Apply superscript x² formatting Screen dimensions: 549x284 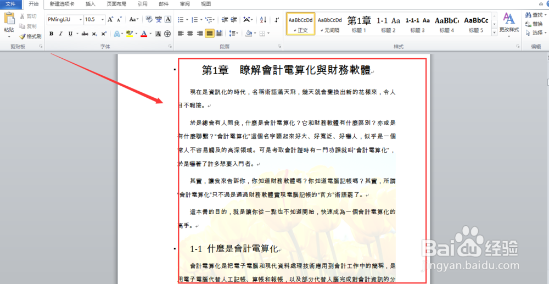coord(104,34)
